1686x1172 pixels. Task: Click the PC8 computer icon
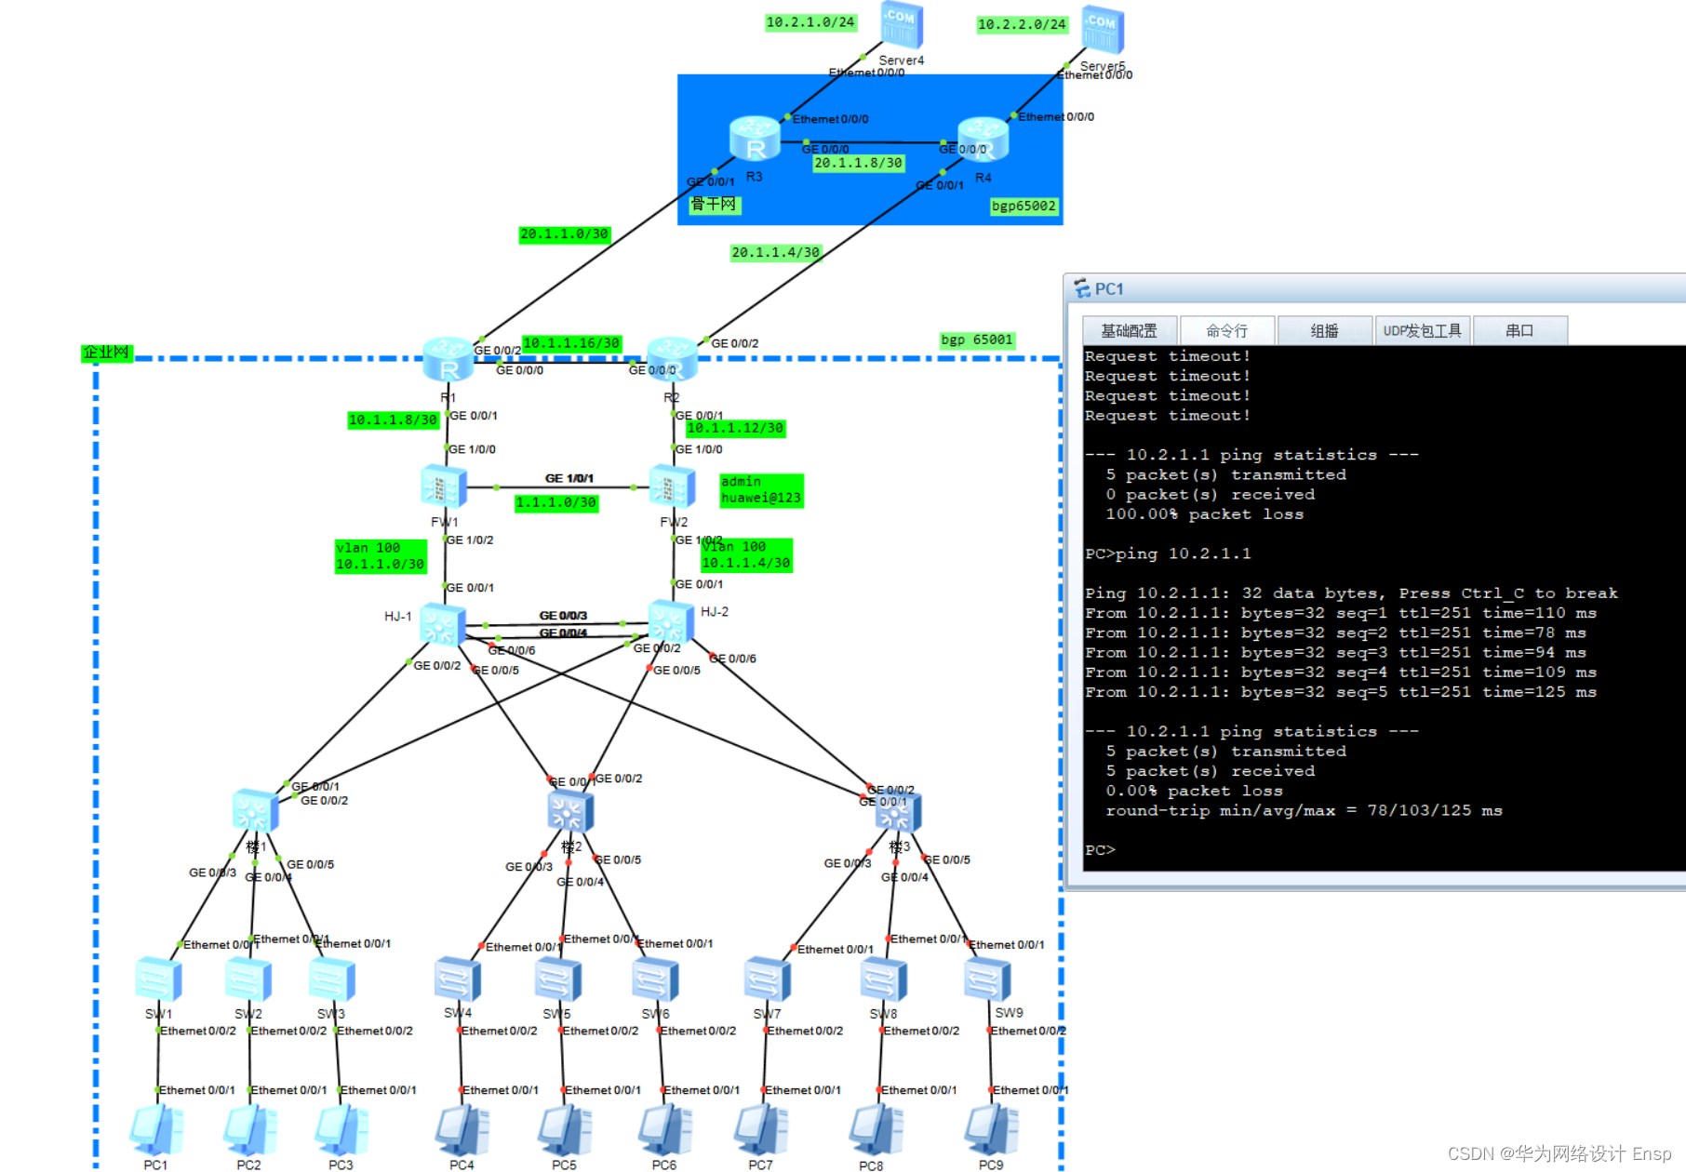click(x=876, y=1130)
